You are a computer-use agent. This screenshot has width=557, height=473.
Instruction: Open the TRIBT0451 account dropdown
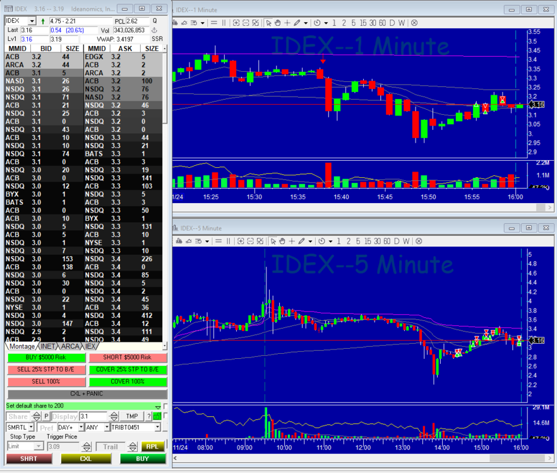tap(157, 427)
